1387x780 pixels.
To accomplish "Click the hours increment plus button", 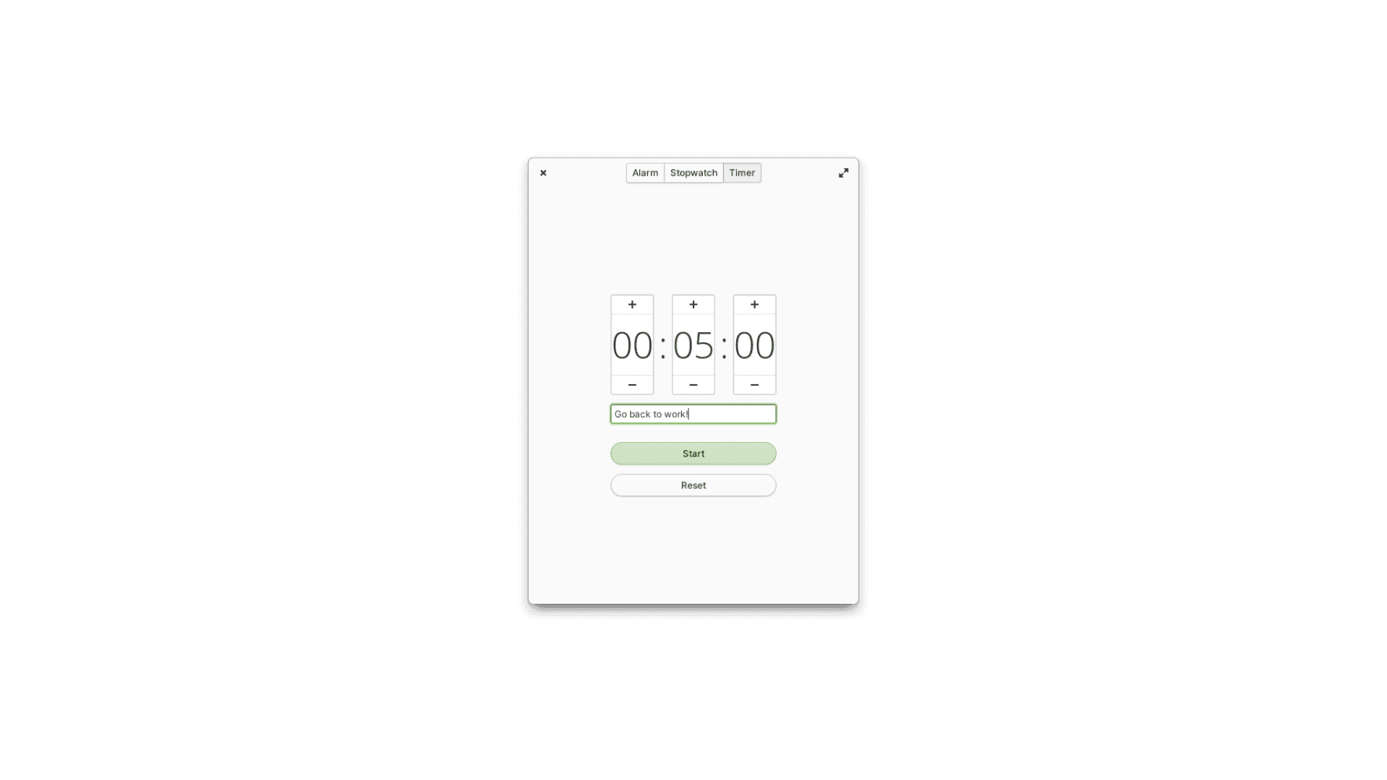I will coord(633,305).
